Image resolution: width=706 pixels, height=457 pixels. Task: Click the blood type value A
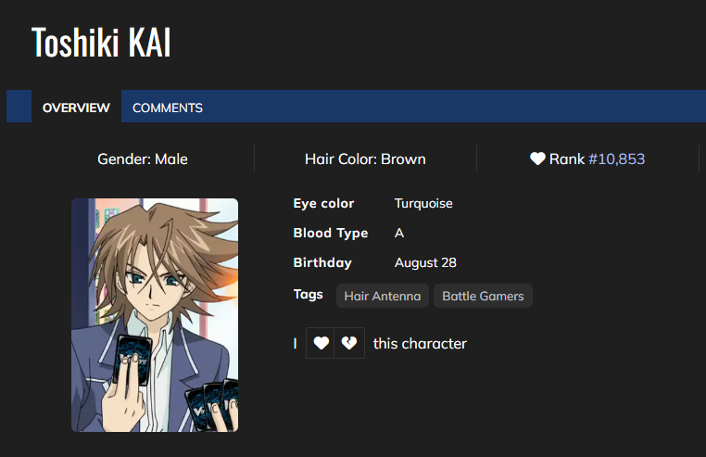pyautogui.click(x=399, y=233)
